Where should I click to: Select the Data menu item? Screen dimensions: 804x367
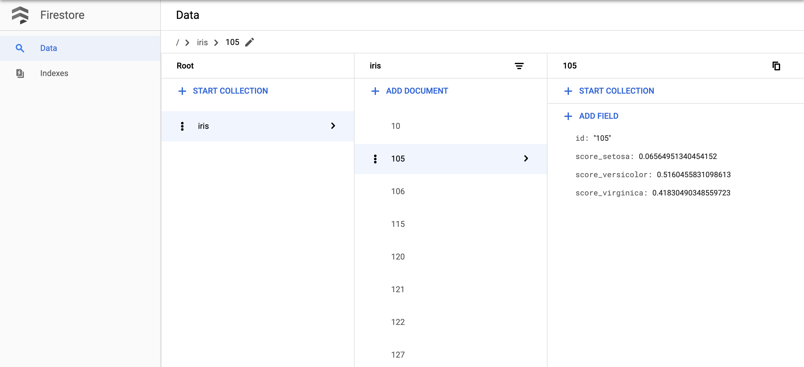coord(48,48)
